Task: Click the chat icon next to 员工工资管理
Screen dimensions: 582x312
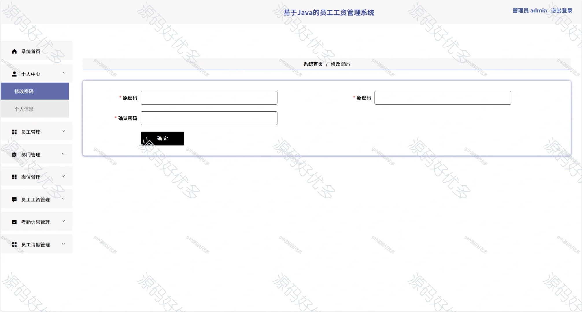Action: click(14, 200)
